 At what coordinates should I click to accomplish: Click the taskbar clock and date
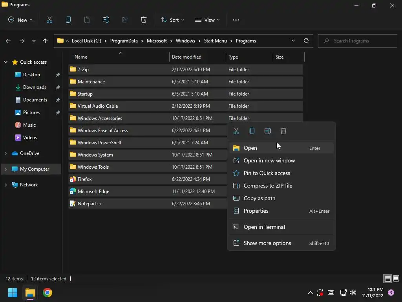373,293
